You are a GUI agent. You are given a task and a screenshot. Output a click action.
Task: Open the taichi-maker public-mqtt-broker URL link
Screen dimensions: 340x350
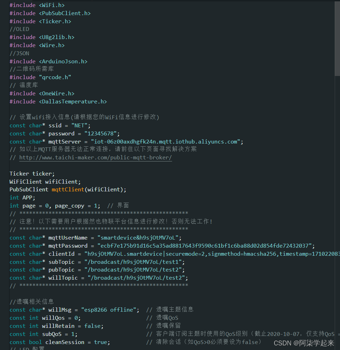95,158
